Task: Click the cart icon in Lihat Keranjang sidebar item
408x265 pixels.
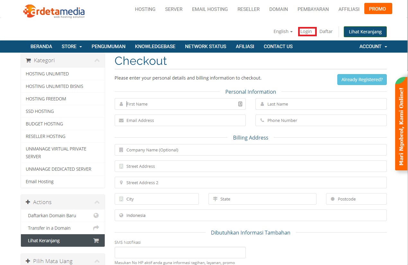Action: [x=96, y=241]
